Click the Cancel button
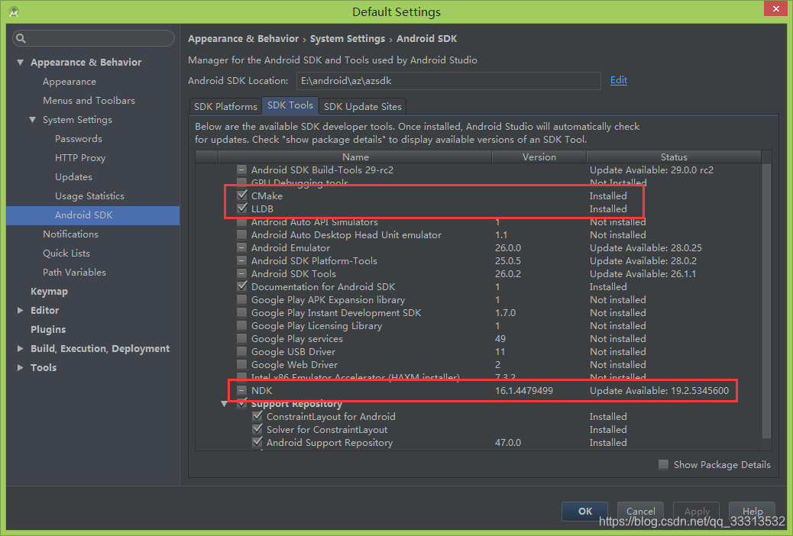Viewport: 793px width, 536px height. point(641,512)
